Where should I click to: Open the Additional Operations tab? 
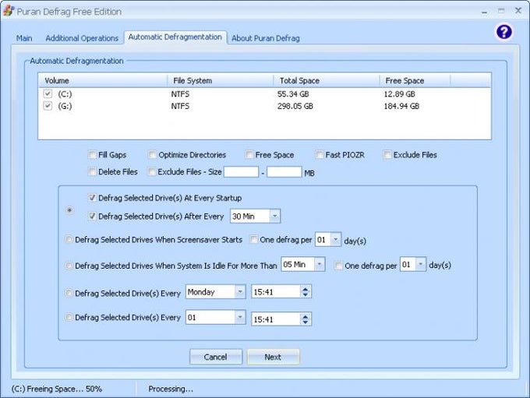[x=82, y=38]
